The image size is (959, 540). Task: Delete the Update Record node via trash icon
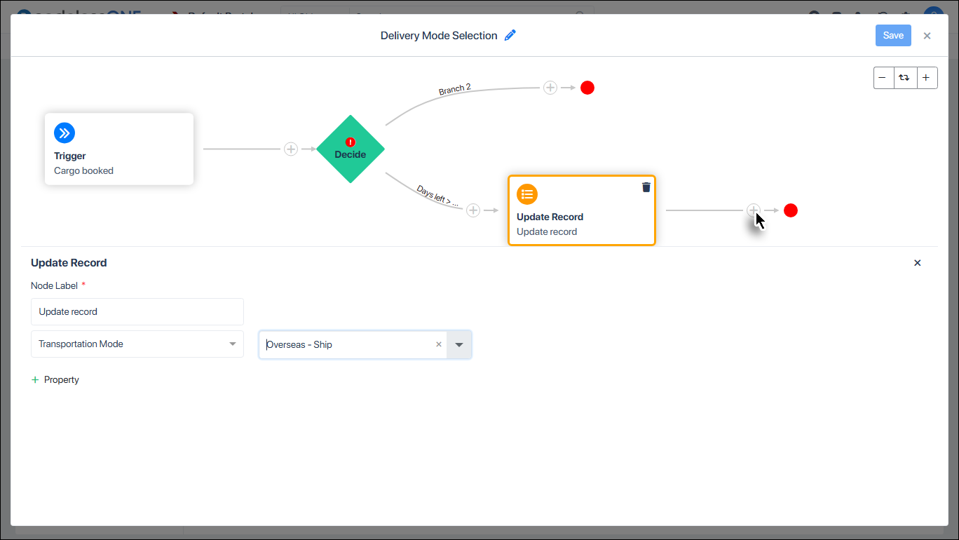(646, 187)
